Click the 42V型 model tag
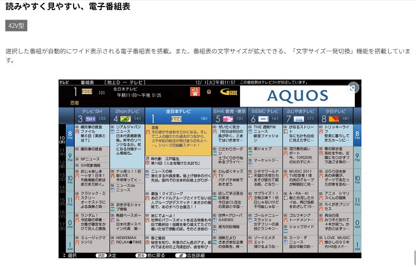The image size is (416, 267). click(16, 26)
